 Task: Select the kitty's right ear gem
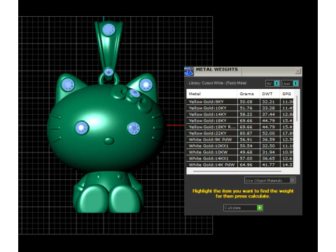(146, 85)
